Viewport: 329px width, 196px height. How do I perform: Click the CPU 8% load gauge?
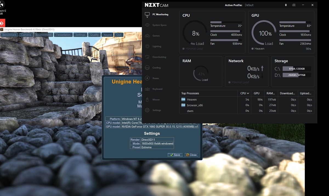[195, 33]
